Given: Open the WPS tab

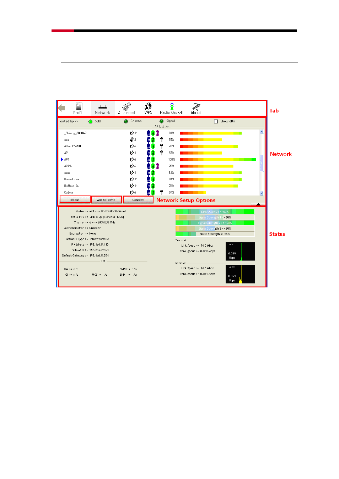Looking at the screenshot, I should pyautogui.click(x=148, y=109).
